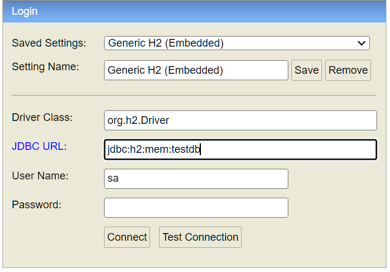The image size is (390, 272).
Task: Open the JDBC URL help link
Action: tap(38, 146)
